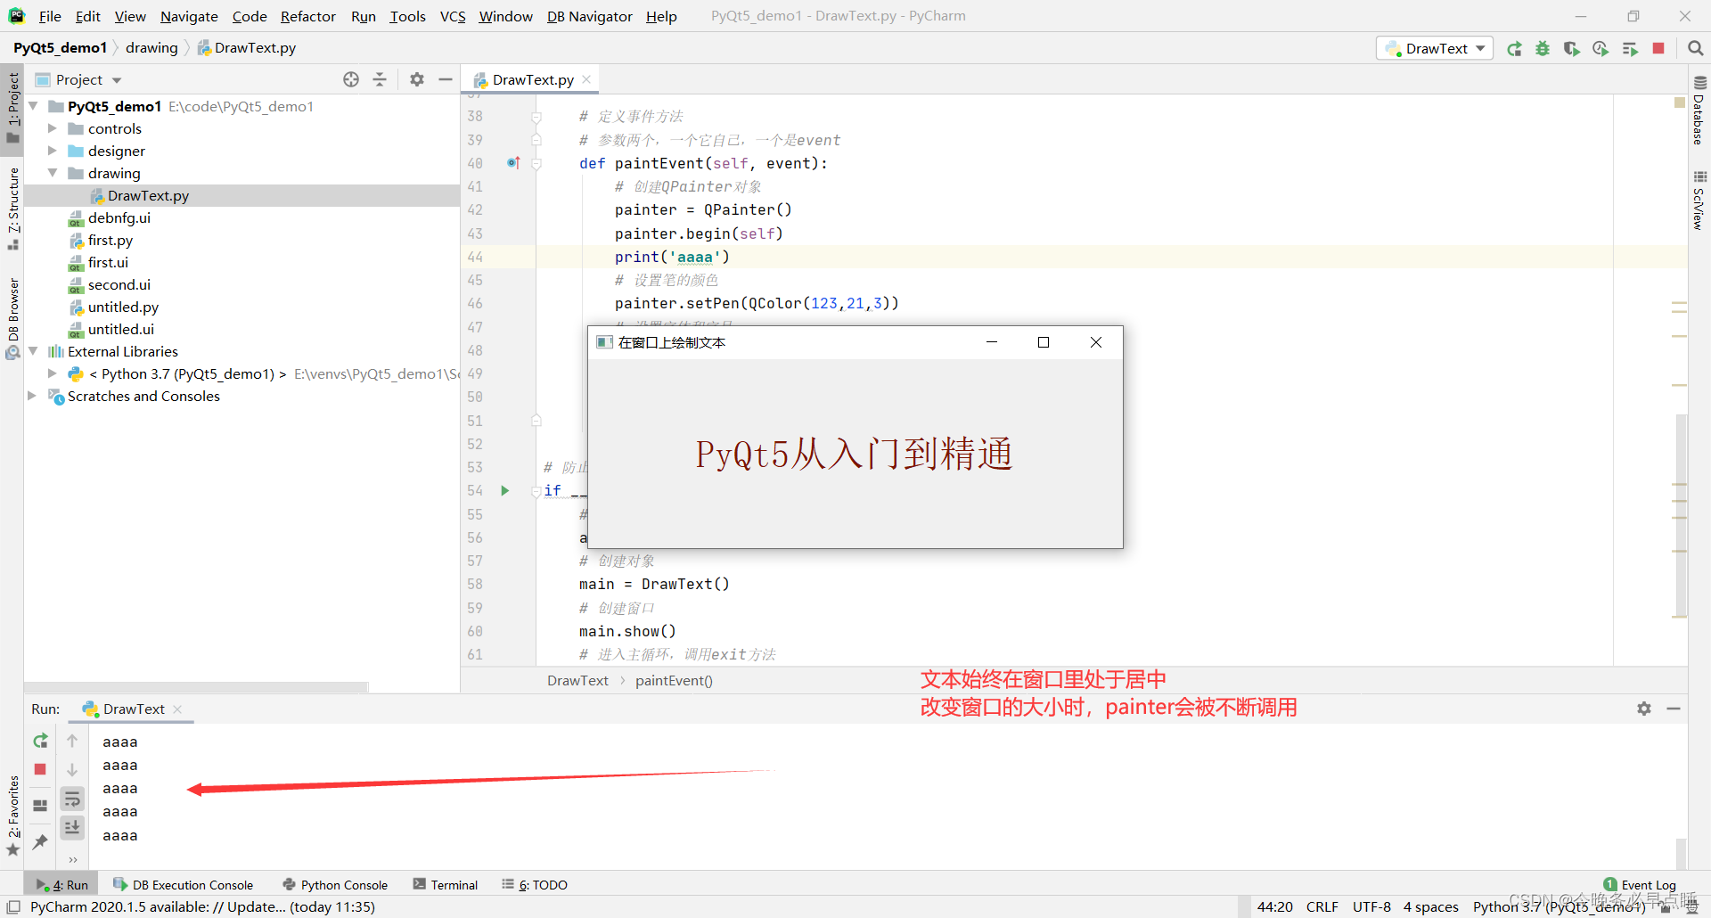Close the DrawText.py editor tab
The height and width of the screenshot is (918, 1711).
click(586, 79)
